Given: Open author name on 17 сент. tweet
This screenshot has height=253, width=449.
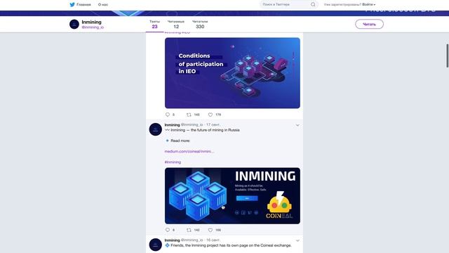Looking at the screenshot, I should point(172,125).
